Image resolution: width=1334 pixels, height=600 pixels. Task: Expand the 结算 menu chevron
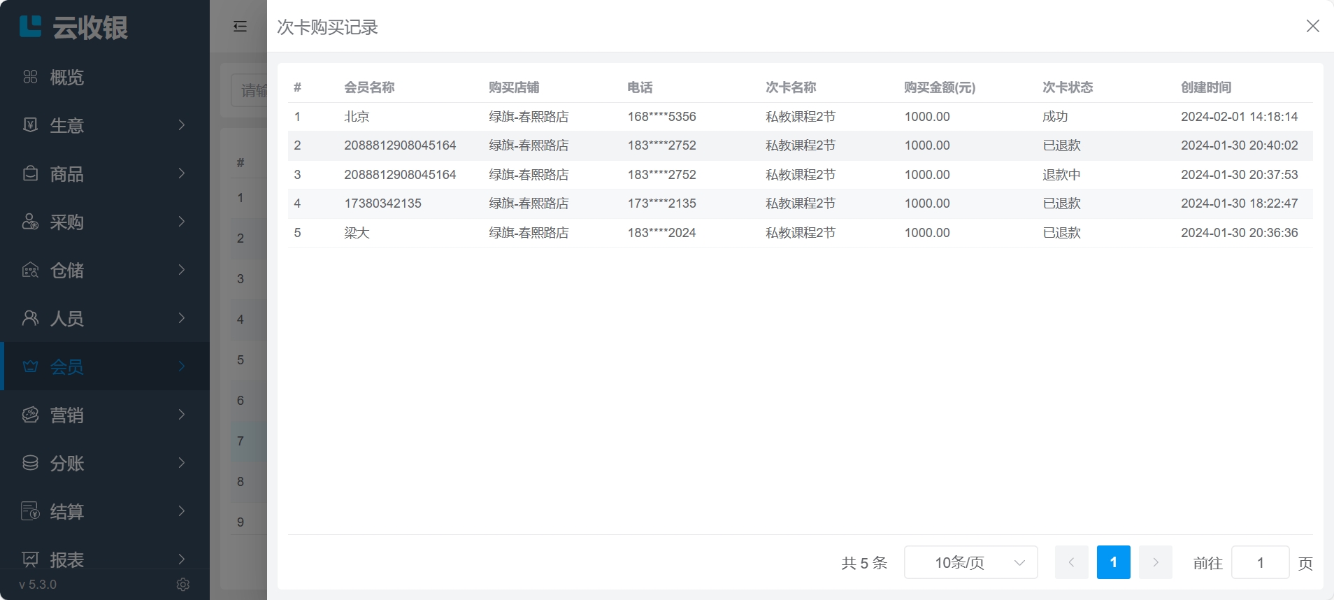(182, 511)
